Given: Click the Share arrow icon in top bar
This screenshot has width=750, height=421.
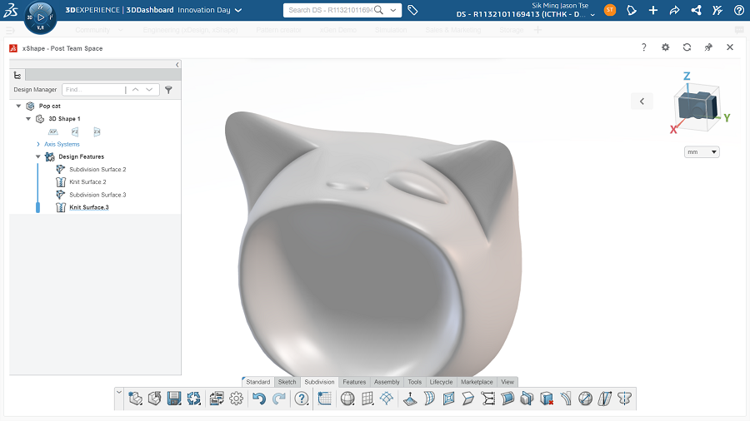Looking at the screenshot, I should pyautogui.click(x=674, y=10).
